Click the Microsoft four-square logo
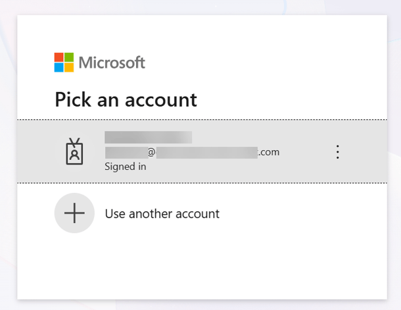The width and height of the screenshot is (401, 310). click(x=64, y=63)
